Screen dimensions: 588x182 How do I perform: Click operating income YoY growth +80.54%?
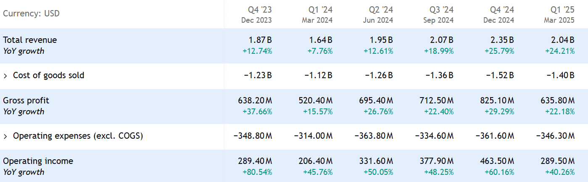257,172
